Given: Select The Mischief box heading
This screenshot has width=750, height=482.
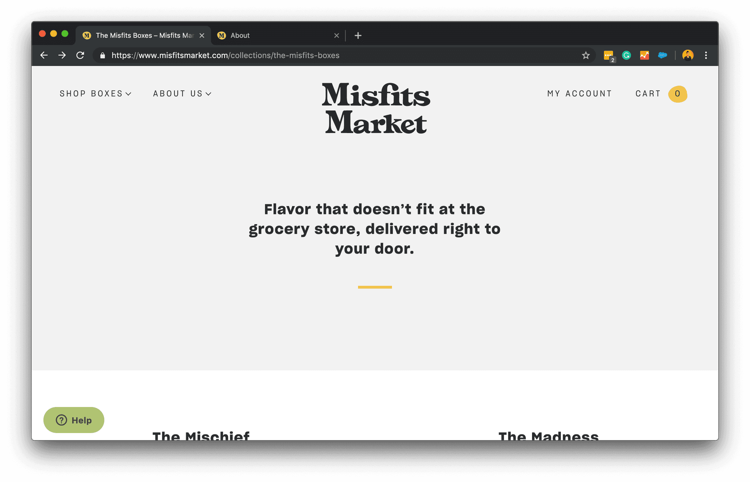Looking at the screenshot, I should (201, 435).
